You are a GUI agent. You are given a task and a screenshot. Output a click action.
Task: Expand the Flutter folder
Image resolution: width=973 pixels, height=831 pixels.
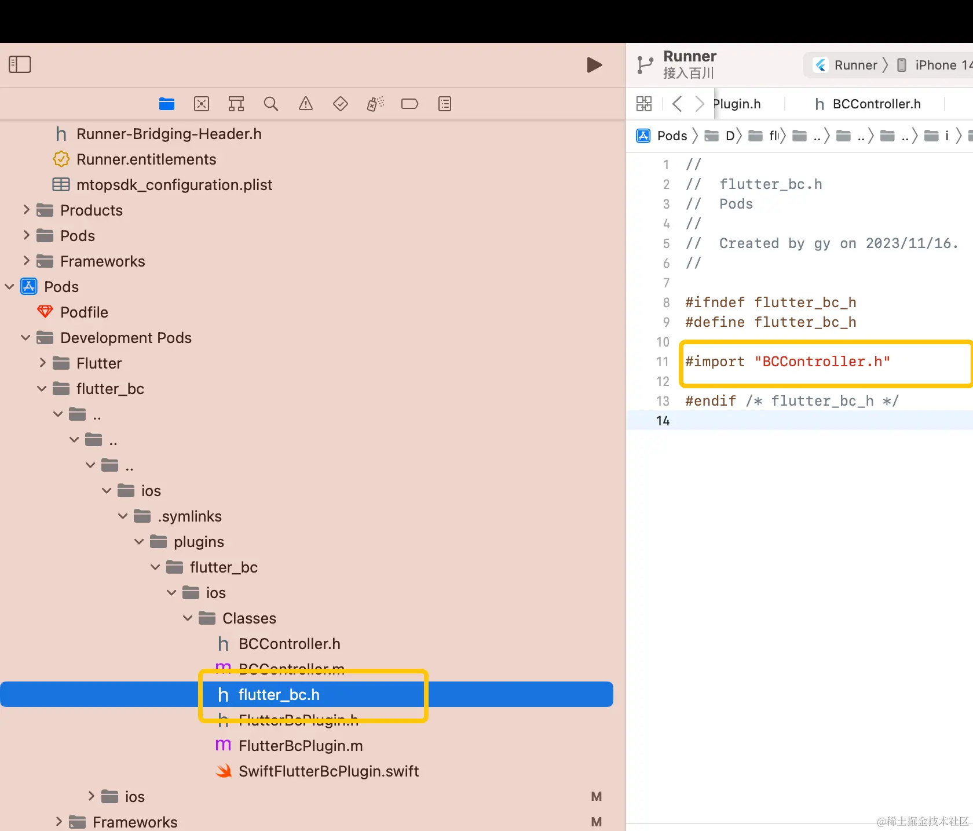click(42, 363)
